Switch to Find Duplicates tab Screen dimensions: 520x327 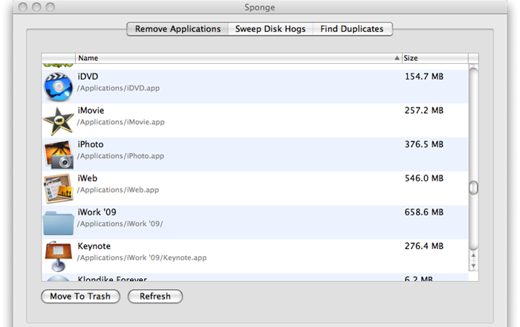pyautogui.click(x=352, y=29)
